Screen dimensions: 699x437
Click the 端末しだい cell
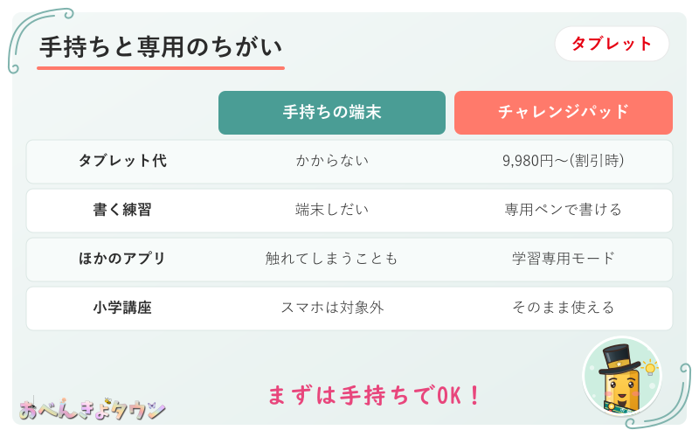[x=332, y=210]
